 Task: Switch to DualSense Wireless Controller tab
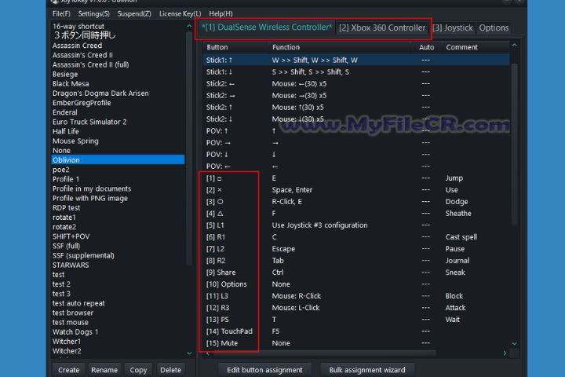coord(266,27)
